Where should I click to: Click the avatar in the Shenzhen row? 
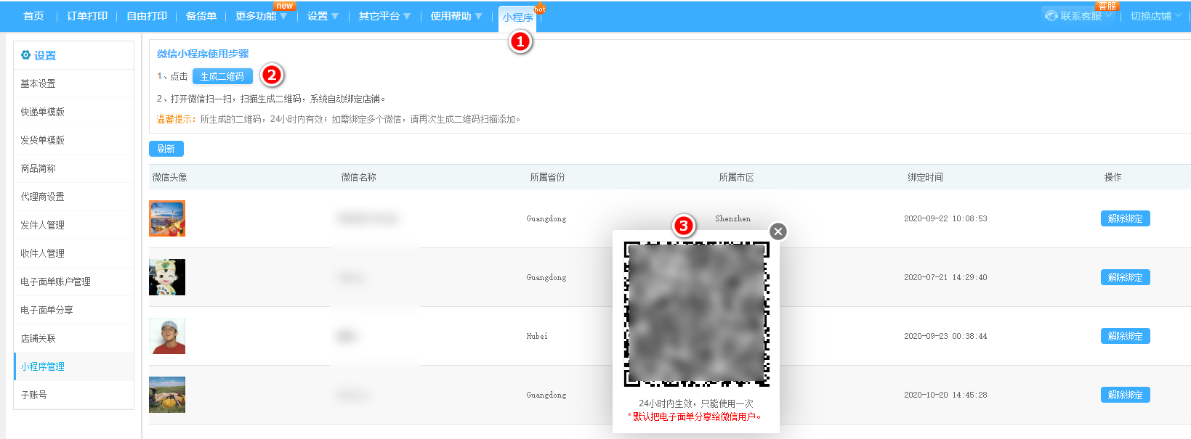click(x=167, y=218)
